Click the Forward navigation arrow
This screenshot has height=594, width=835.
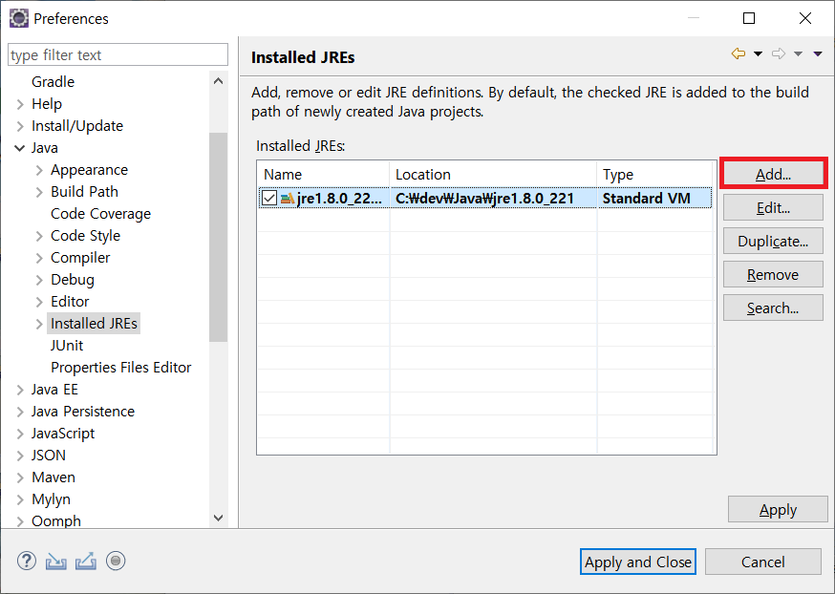[x=779, y=53]
